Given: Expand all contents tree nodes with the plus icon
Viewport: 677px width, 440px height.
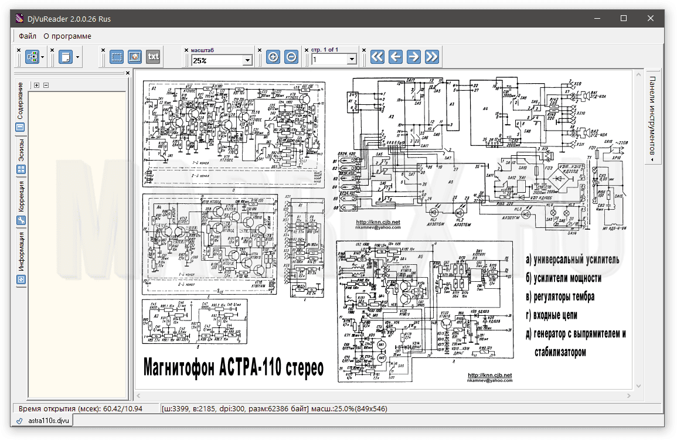Looking at the screenshot, I should (37, 86).
